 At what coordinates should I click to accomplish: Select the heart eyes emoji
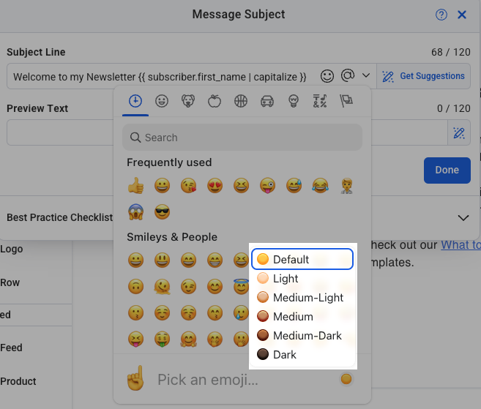point(215,186)
